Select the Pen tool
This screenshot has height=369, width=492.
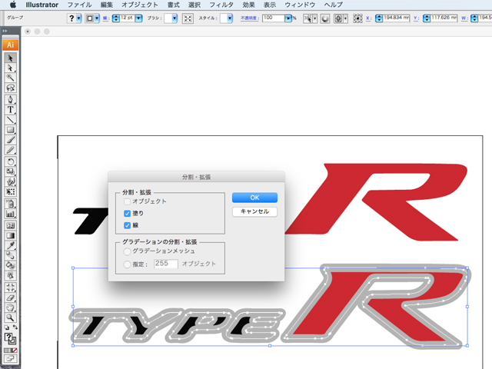click(x=10, y=99)
